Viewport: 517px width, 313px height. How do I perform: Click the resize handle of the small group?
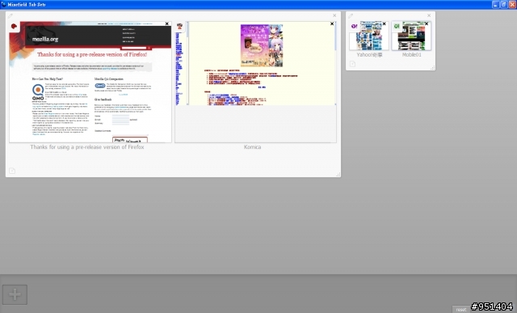click(433, 68)
